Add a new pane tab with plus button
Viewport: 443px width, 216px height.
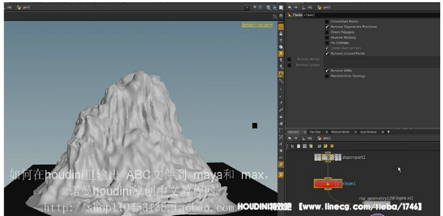(389, 132)
